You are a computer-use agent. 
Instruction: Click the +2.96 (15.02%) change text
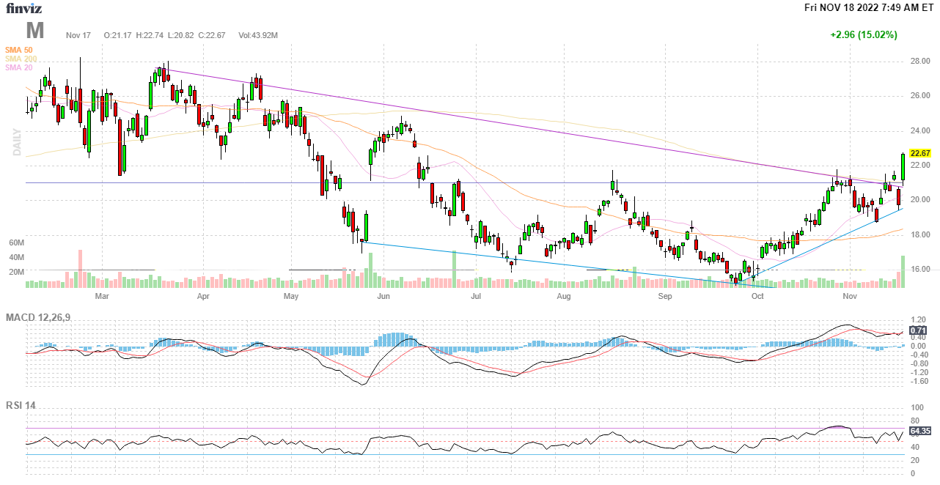[863, 34]
